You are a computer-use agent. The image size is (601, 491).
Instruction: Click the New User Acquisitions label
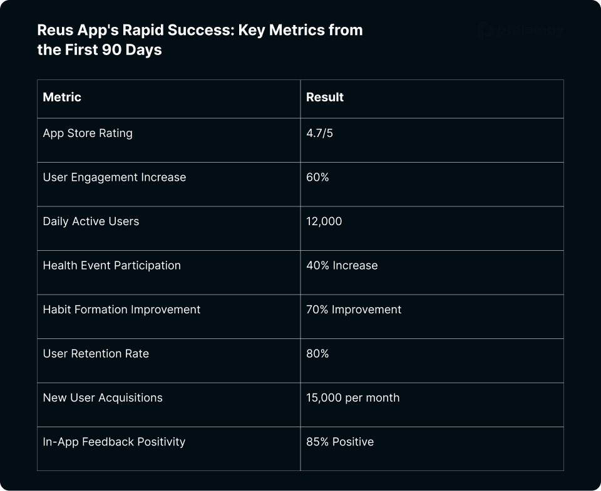(x=103, y=398)
